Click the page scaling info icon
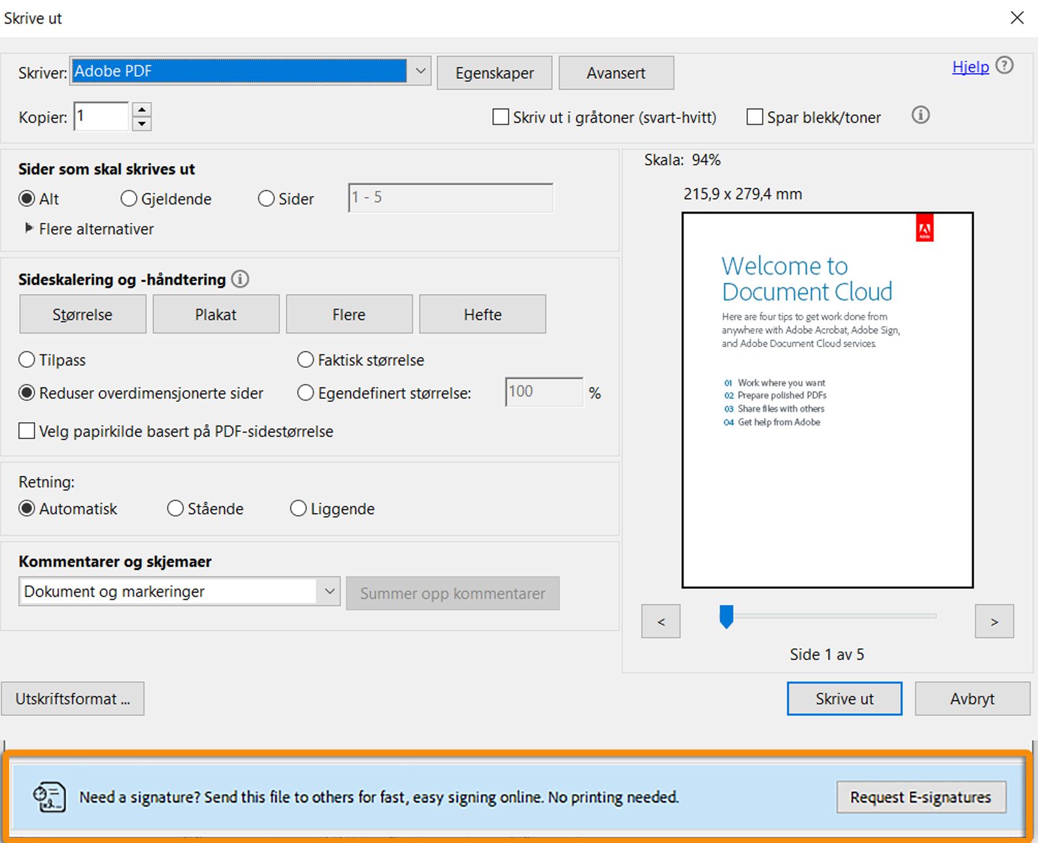Viewport: 1038px width, 843px height. [x=240, y=280]
